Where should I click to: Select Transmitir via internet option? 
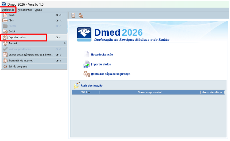pyautogui.click(x=22, y=61)
